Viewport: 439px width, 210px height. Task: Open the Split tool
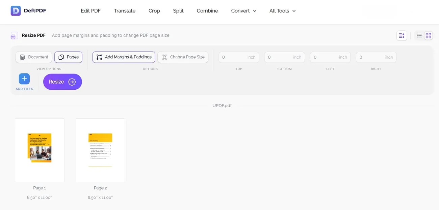pos(178,11)
